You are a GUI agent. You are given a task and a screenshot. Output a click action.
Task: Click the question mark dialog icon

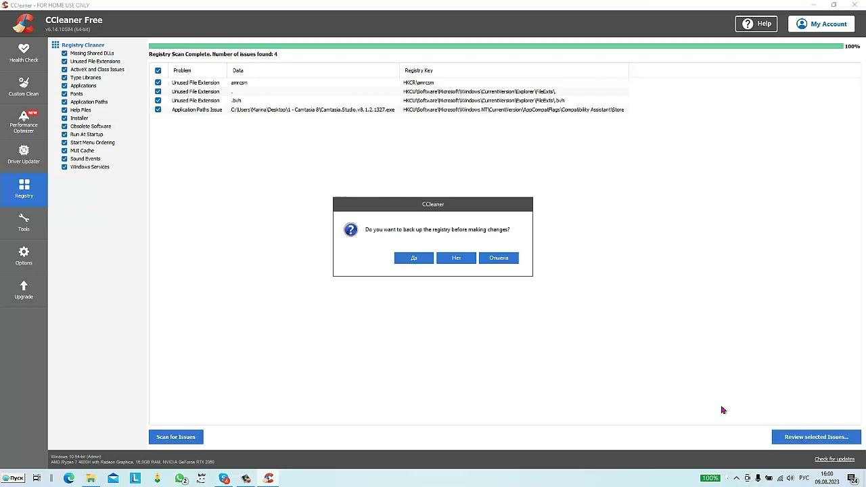tap(350, 230)
